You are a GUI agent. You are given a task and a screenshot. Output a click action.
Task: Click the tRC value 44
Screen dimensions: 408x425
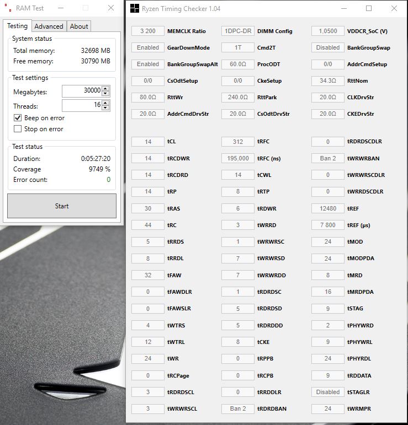coord(148,225)
